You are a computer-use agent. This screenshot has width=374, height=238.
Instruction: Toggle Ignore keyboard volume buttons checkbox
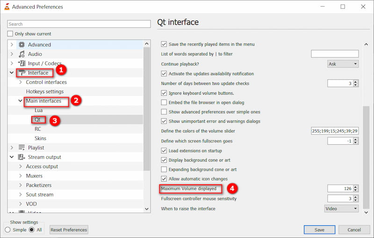(x=164, y=93)
